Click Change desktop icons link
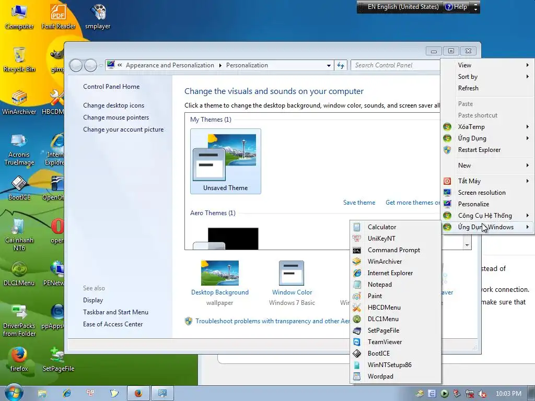 coord(113,105)
